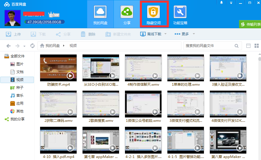This screenshot has height=160, width=261.
Task: Select the 防骗技术.mp4 video thumbnail
Action: point(58,68)
